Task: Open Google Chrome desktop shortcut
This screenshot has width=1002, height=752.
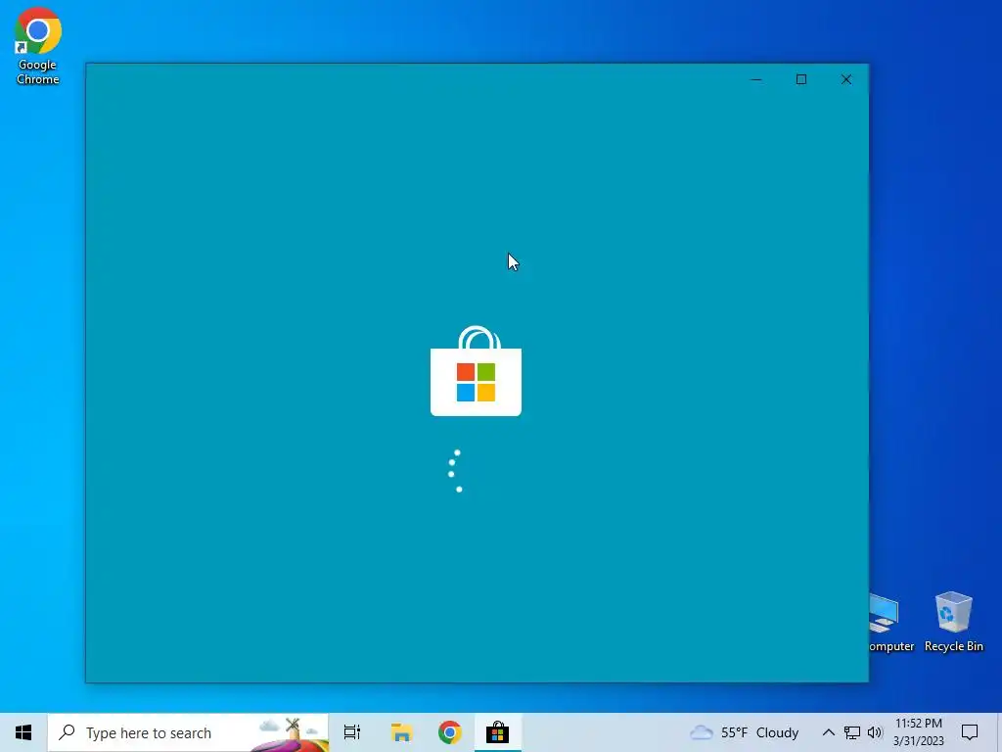Action: click(x=38, y=46)
